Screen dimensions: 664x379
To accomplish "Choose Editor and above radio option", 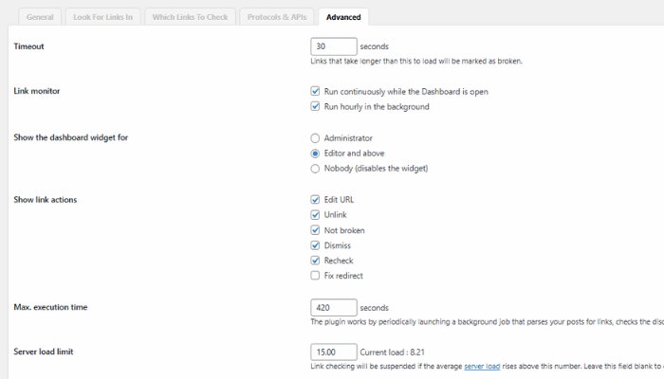I will click(x=315, y=153).
